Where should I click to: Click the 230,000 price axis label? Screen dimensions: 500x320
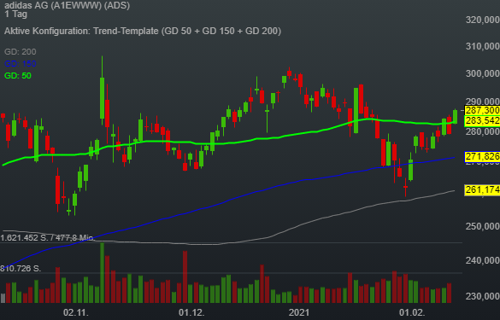[482, 296]
